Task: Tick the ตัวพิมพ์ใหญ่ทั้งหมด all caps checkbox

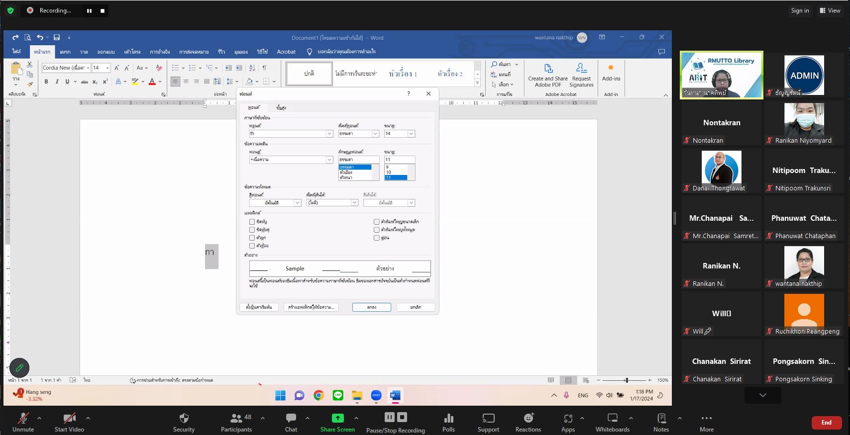Action: [x=377, y=230]
